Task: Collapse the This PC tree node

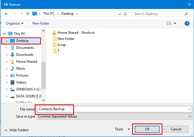Action: pos(3,34)
